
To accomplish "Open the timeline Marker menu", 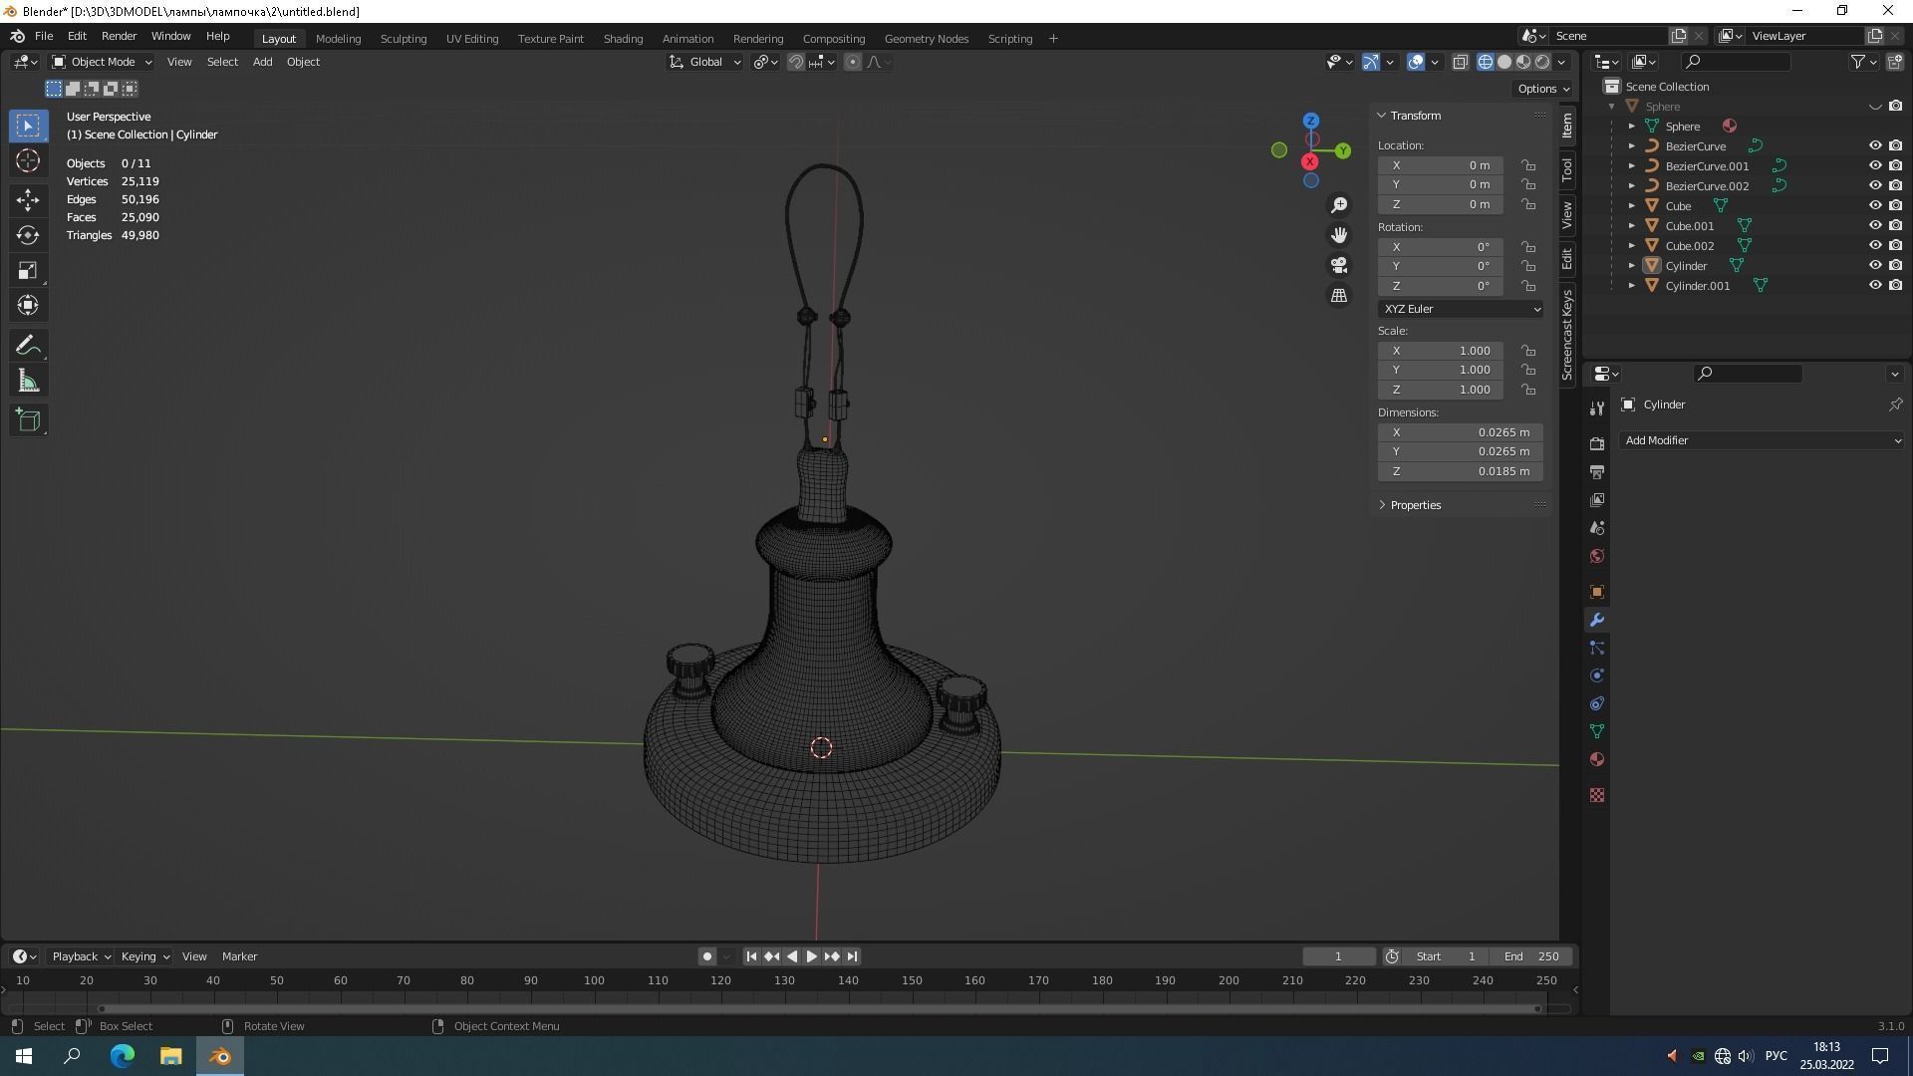I will pyautogui.click(x=239, y=956).
